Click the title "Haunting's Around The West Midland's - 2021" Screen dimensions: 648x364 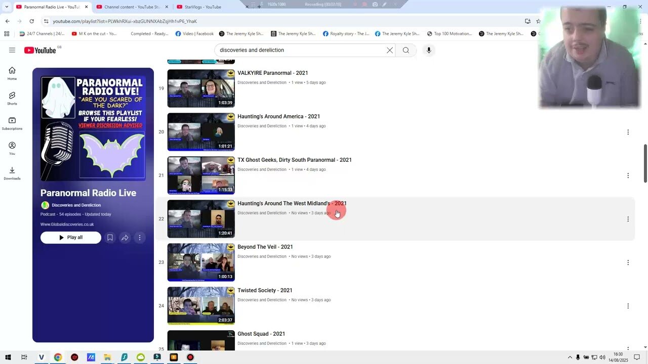[292, 204]
